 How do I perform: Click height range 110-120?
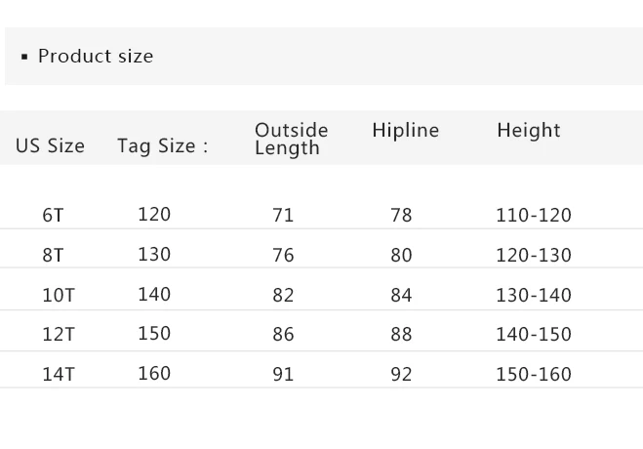[x=533, y=215]
